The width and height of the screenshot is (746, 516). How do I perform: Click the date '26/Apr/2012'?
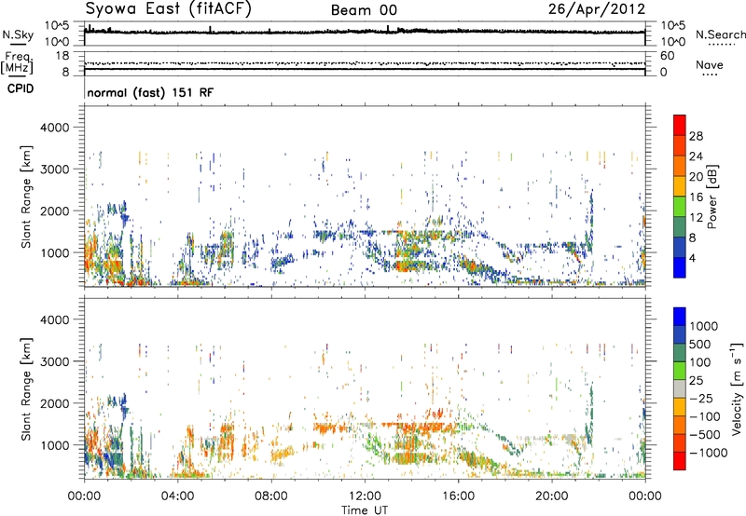tap(597, 9)
